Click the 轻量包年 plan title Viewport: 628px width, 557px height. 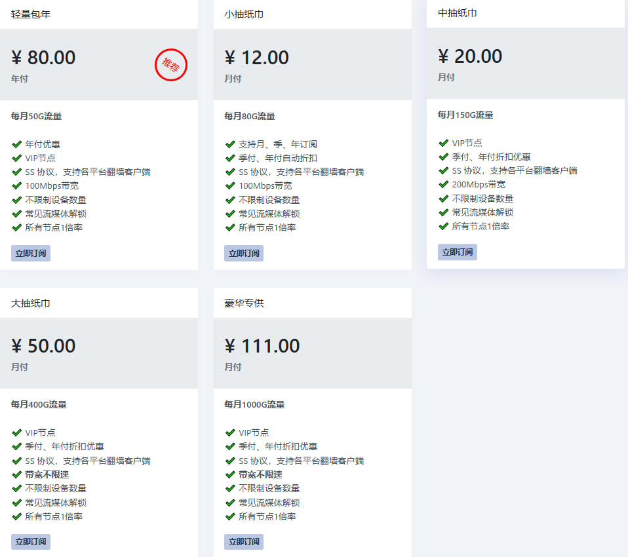pyautogui.click(x=31, y=14)
